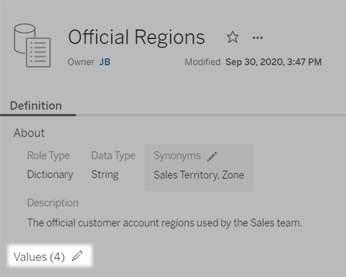Viewport: 346px width, 277px height.
Task: Click the Description label
Action: click(53, 203)
